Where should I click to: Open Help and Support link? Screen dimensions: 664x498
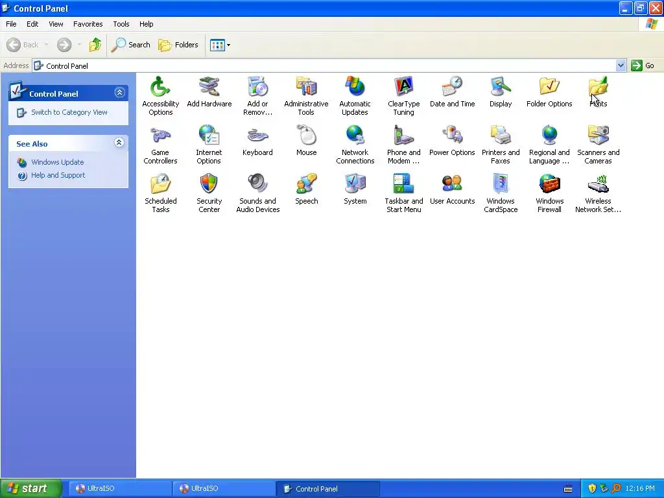click(x=58, y=175)
